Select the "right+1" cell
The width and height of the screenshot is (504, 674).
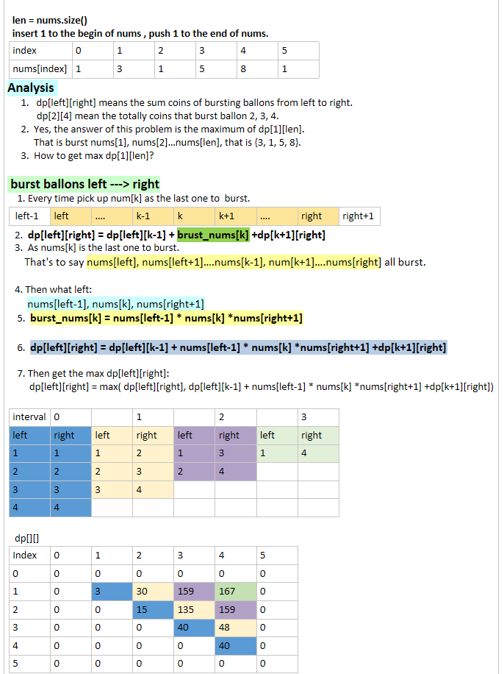coord(359,216)
